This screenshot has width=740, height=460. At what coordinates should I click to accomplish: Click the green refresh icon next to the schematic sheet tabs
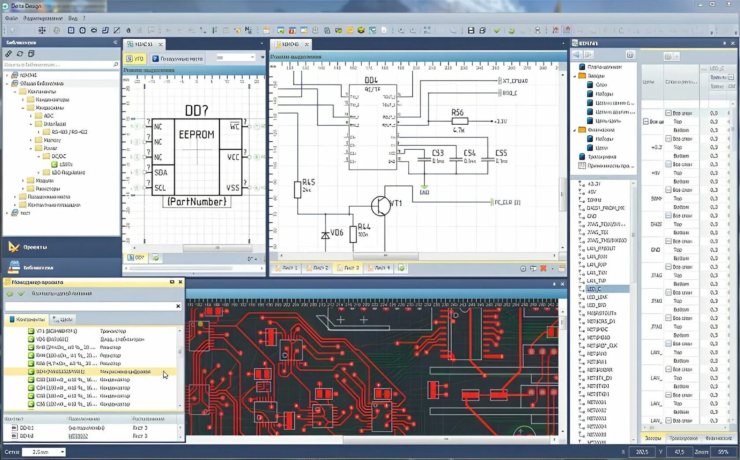pyautogui.click(x=402, y=267)
